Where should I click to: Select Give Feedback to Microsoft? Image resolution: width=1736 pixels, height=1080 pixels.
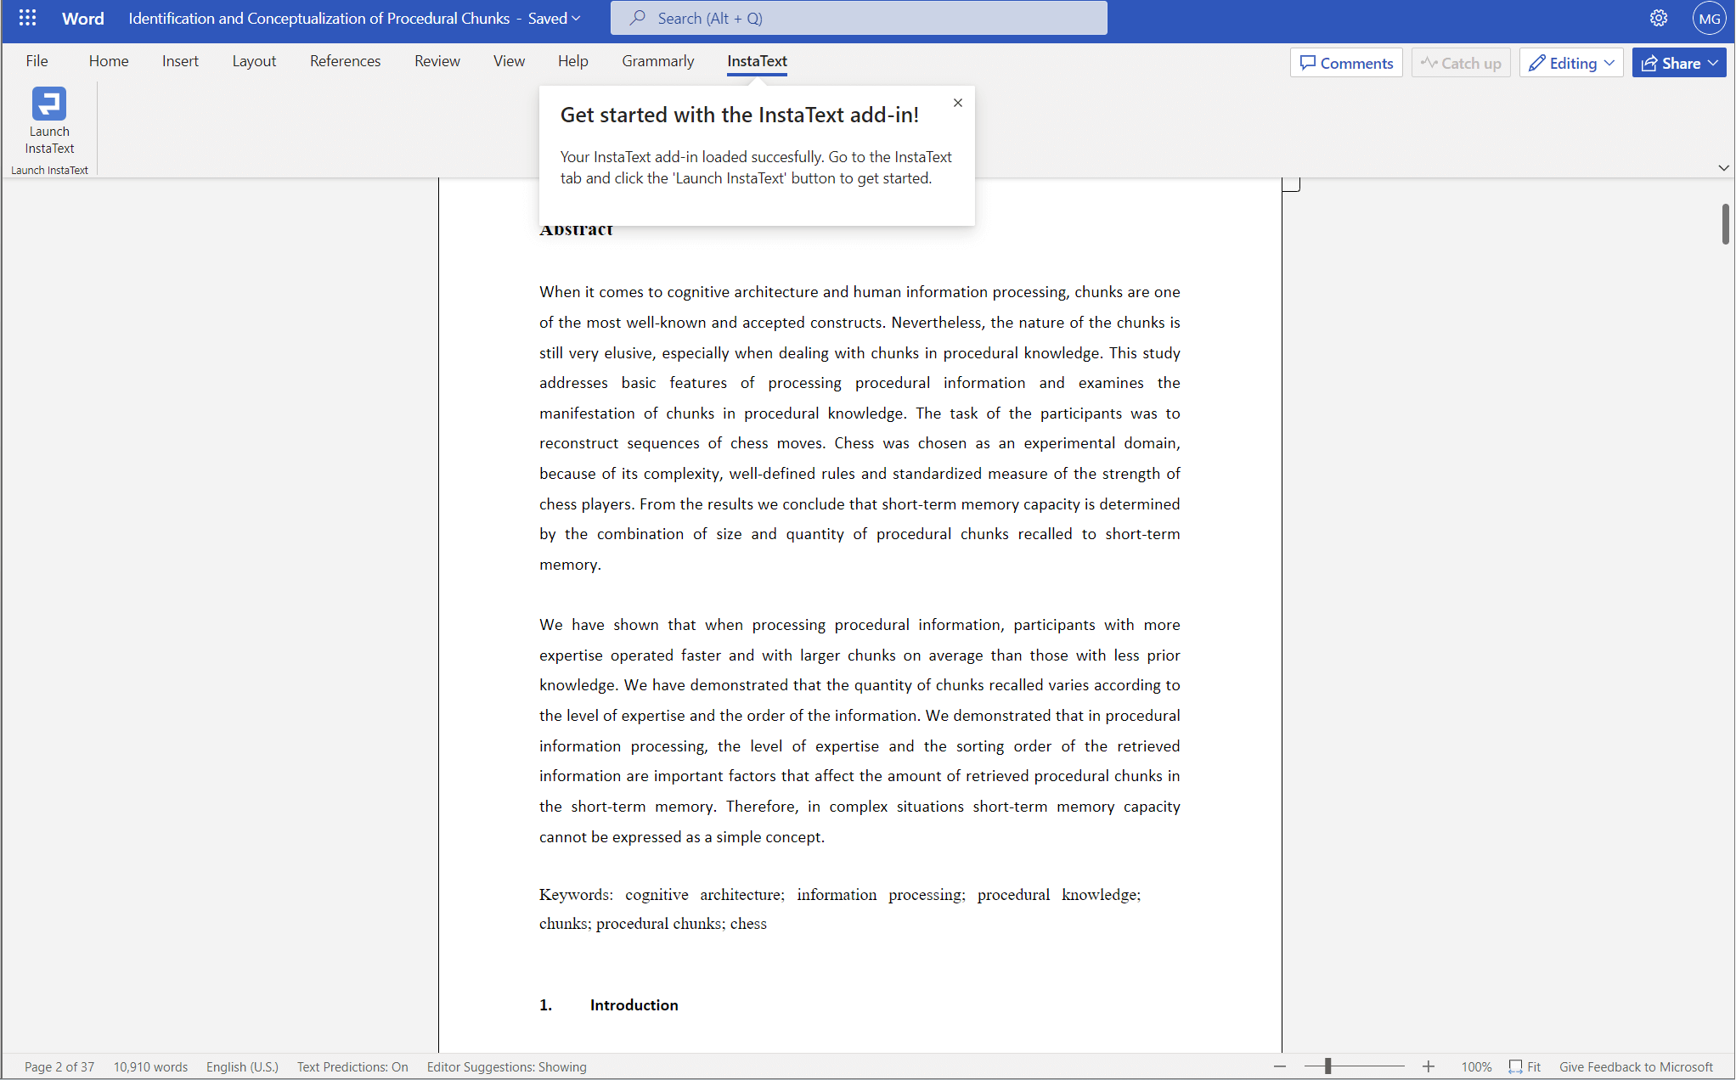(1637, 1066)
